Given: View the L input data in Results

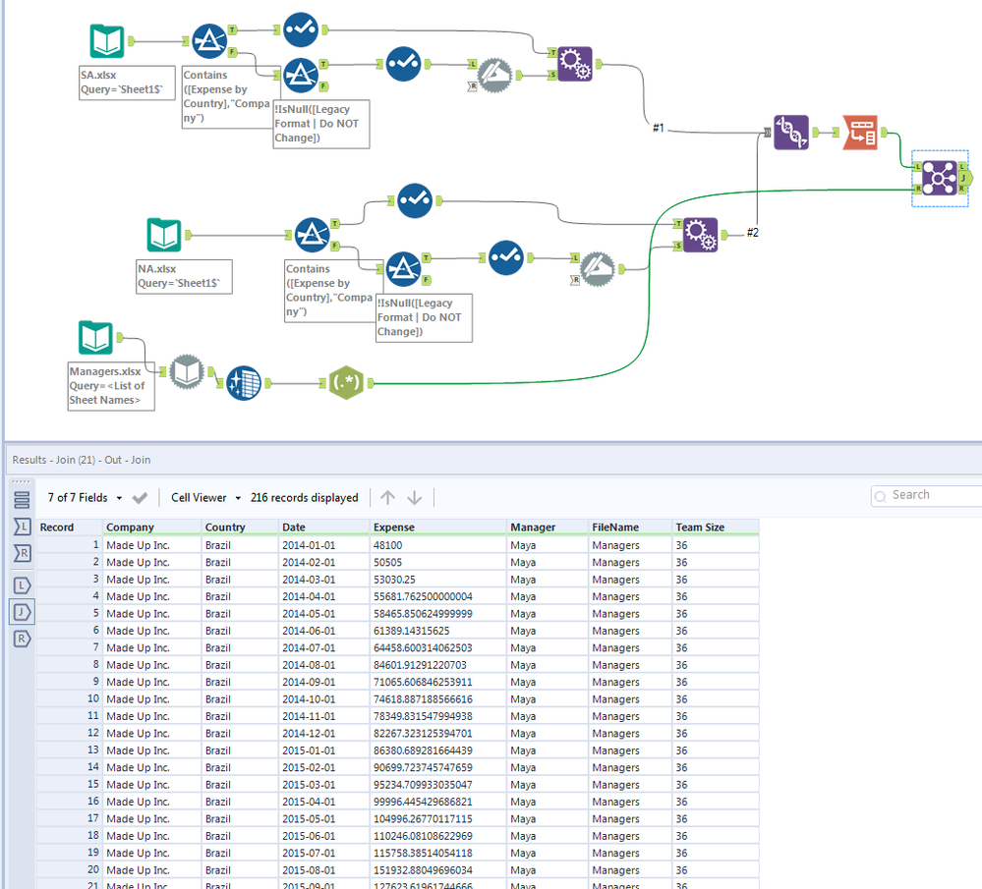Looking at the screenshot, I should point(22,527).
